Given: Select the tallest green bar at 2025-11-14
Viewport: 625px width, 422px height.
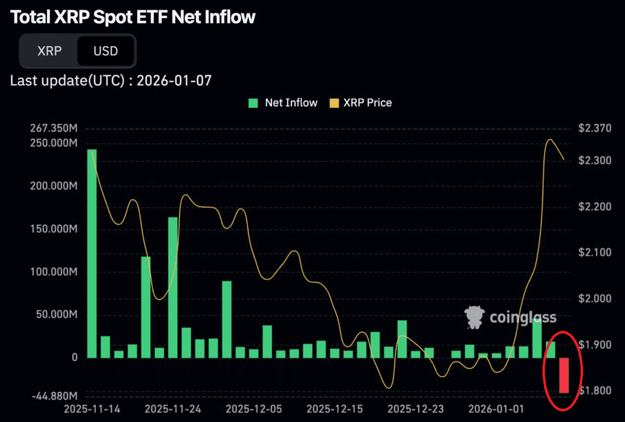Looking at the screenshot, I should (x=92, y=253).
